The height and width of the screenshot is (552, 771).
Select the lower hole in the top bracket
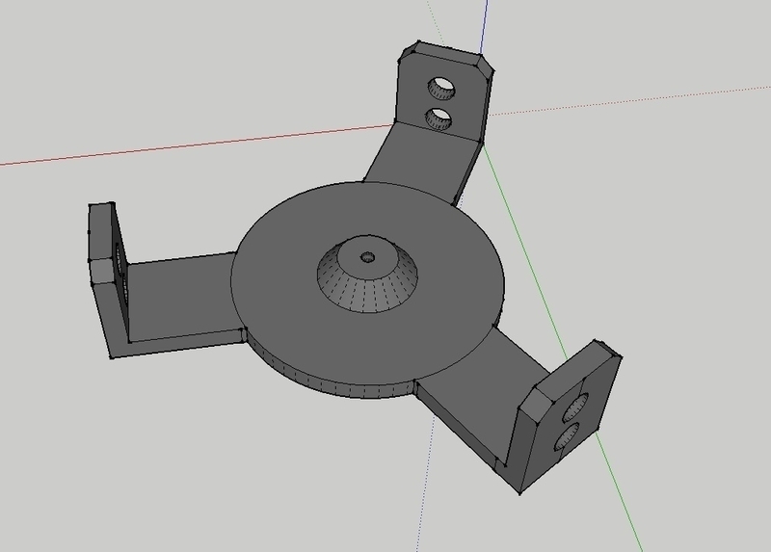(439, 118)
